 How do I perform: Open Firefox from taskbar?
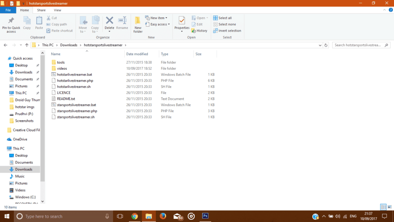click(x=163, y=216)
